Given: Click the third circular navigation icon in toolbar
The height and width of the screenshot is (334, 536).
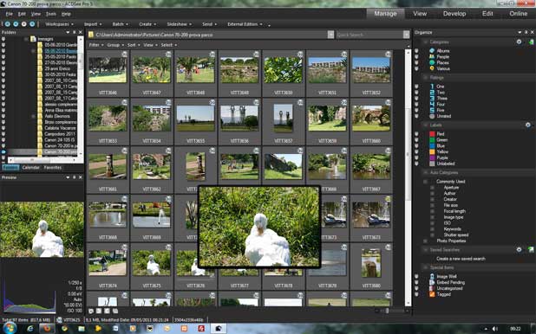Looking at the screenshot, I should pyautogui.click(x=24, y=24).
